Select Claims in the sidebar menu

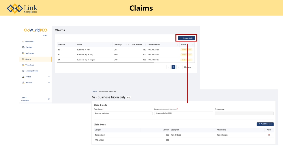click(x=28, y=59)
